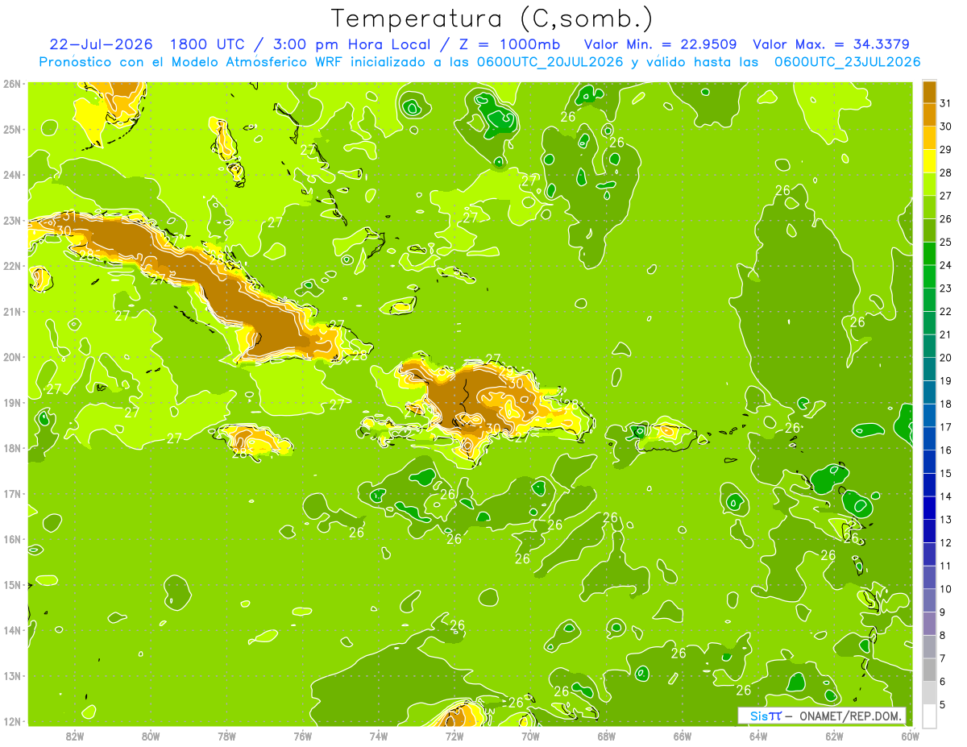This screenshot has height=747, width=967.
Task: Click the "26N" latitude axis label
Action: 12,84
